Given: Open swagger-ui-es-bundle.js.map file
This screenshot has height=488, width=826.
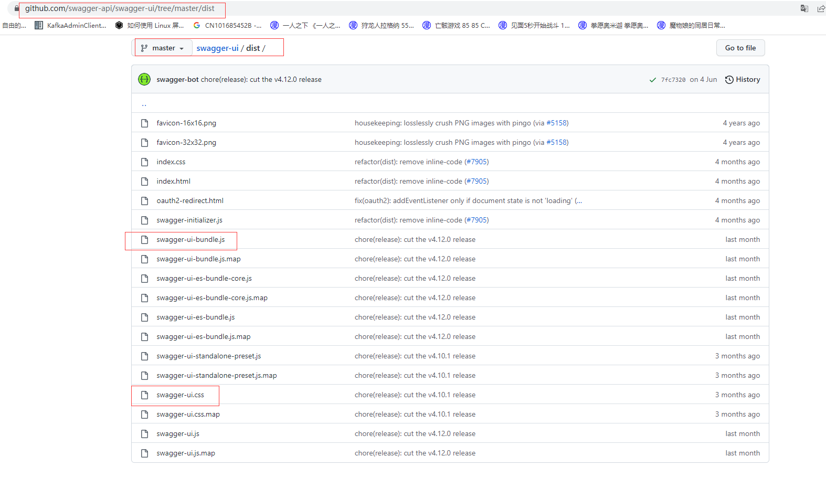Looking at the screenshot, I should coord(204,337).
